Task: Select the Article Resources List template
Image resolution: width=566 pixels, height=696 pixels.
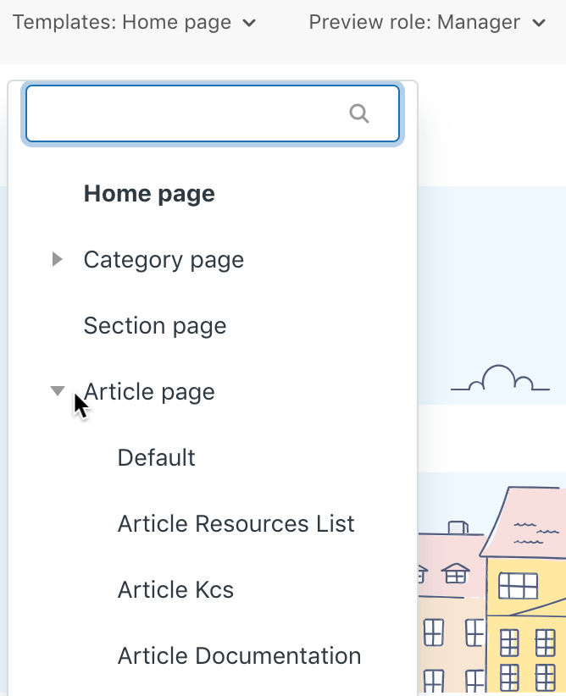Action: [x=236, y=523]
